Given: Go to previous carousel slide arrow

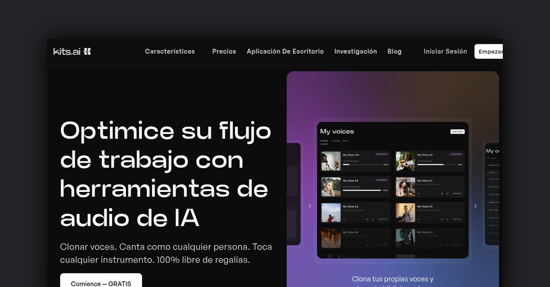Looking at the screenshot, I should point(310,206).
